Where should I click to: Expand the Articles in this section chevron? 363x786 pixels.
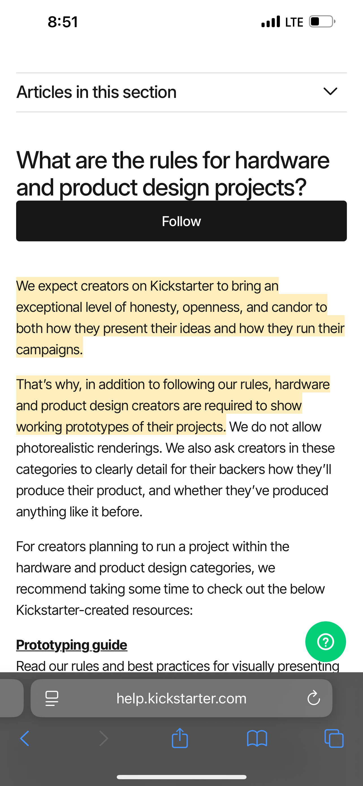click(x=330, y=91)
